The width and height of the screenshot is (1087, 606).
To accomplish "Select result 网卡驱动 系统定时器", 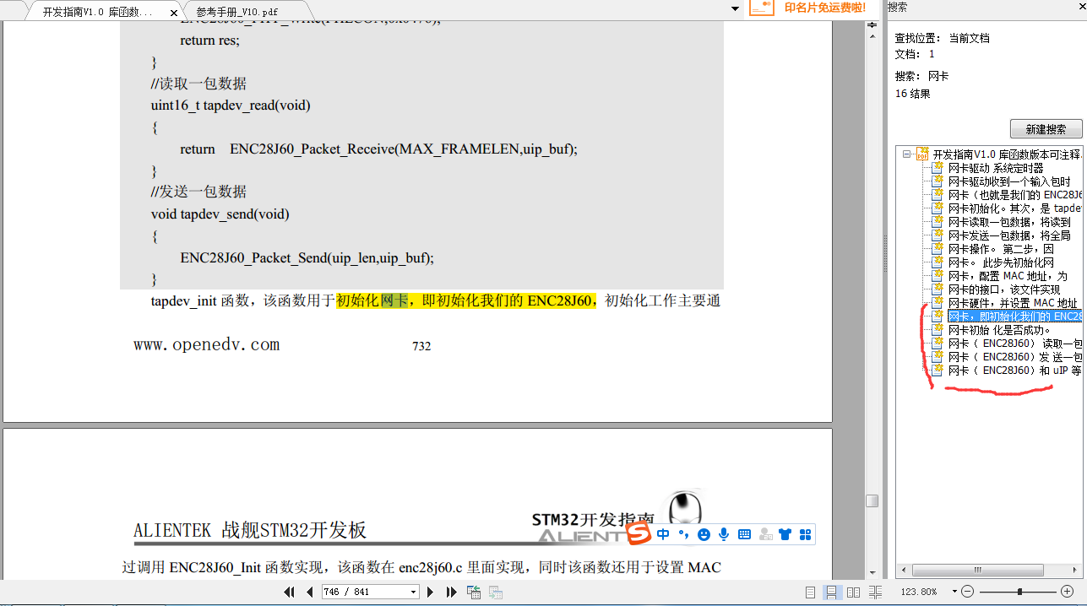I will point(996,168).
